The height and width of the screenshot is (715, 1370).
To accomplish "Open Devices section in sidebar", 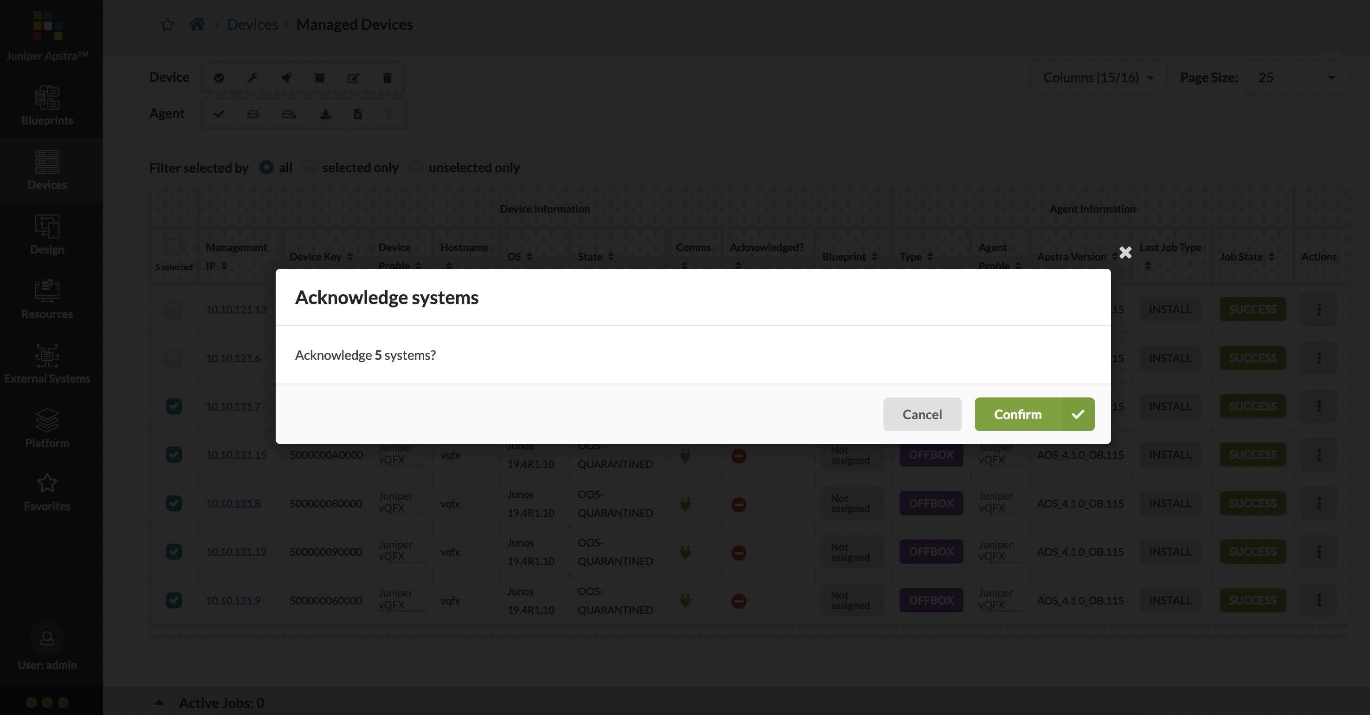I will [47, 170].
